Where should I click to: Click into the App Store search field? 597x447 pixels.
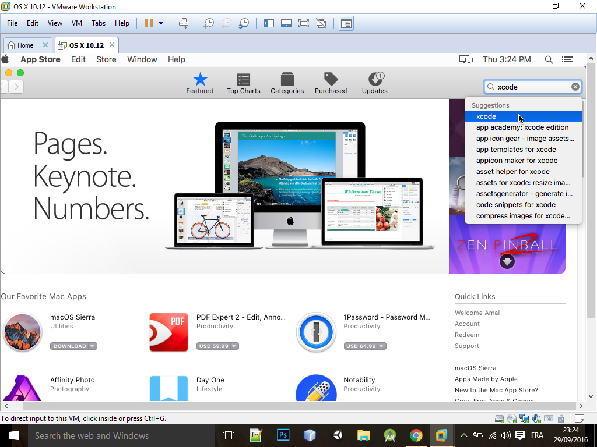tap(532, 87)
